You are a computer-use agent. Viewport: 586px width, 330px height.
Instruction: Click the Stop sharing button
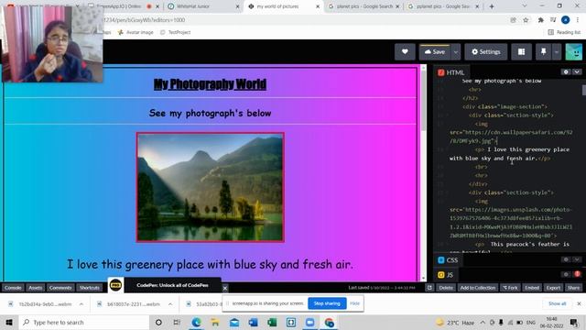point(327,303)
